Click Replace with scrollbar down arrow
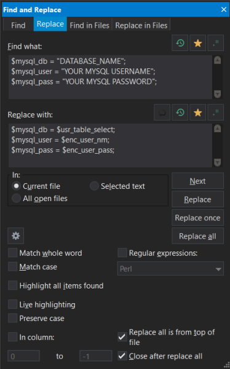This screenshot has width=230, height=369. tap(217, 162)
